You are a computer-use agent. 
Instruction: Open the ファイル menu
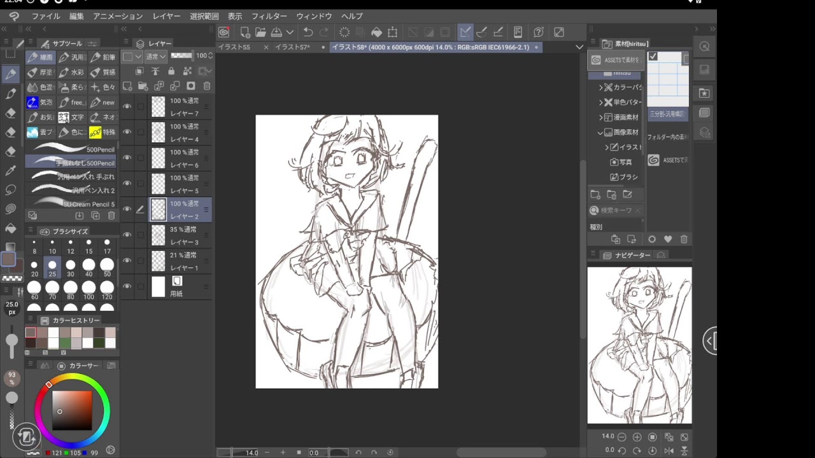click(x=46, y=16)
